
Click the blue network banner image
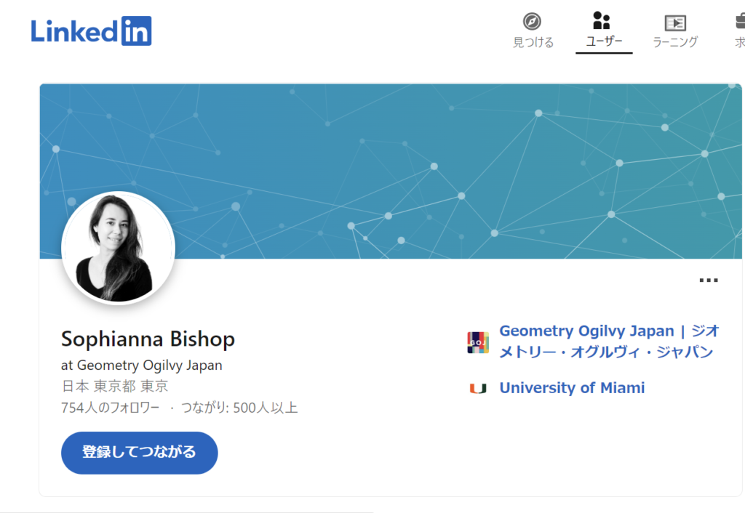(391, 171)
